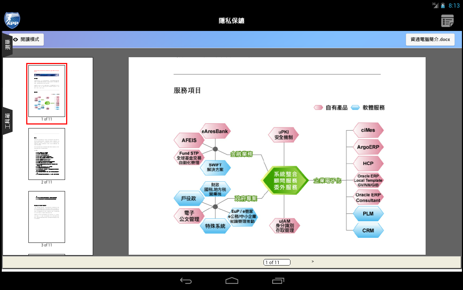This screenshot has height=290, width=463.
Task: Click the uIAM 身分識別 hexagon
Action: pyautogui.click(x=285, y=225)
